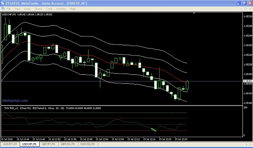This screenshot has height=148, width=253.
Task: Open the Charts menu
Action: 38,9
